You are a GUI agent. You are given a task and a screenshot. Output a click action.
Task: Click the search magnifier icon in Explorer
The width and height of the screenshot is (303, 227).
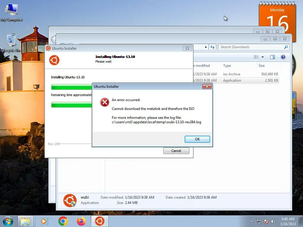coord(286,47)
